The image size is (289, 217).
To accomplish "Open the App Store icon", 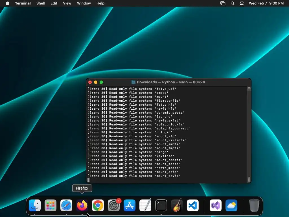I will pyautogui.click(x=130, y=205).
